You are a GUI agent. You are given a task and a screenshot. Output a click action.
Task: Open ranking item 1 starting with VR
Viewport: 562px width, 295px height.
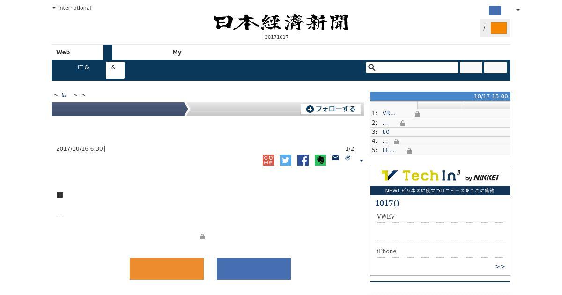point(389,113)
